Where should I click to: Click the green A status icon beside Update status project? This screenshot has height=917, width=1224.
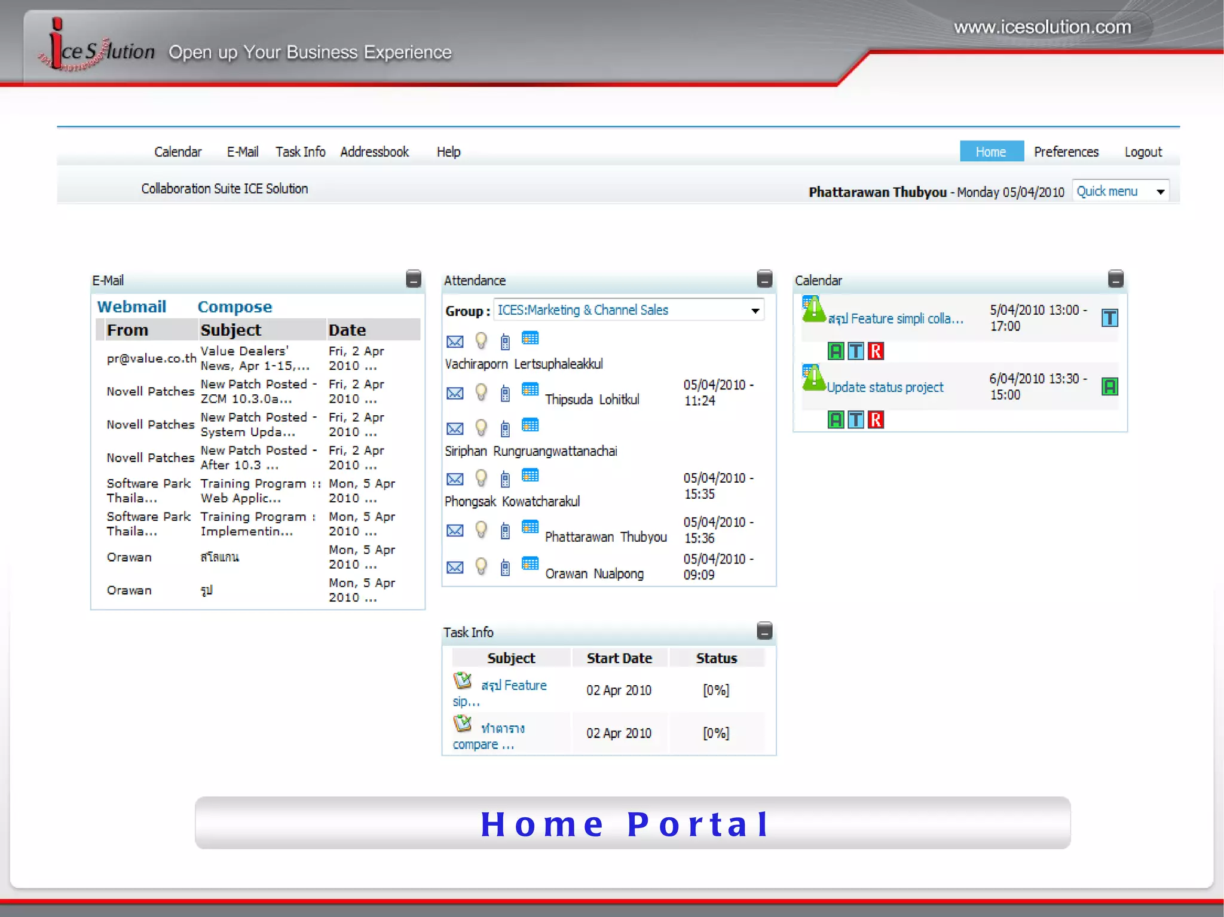[x=1110, y=387]
